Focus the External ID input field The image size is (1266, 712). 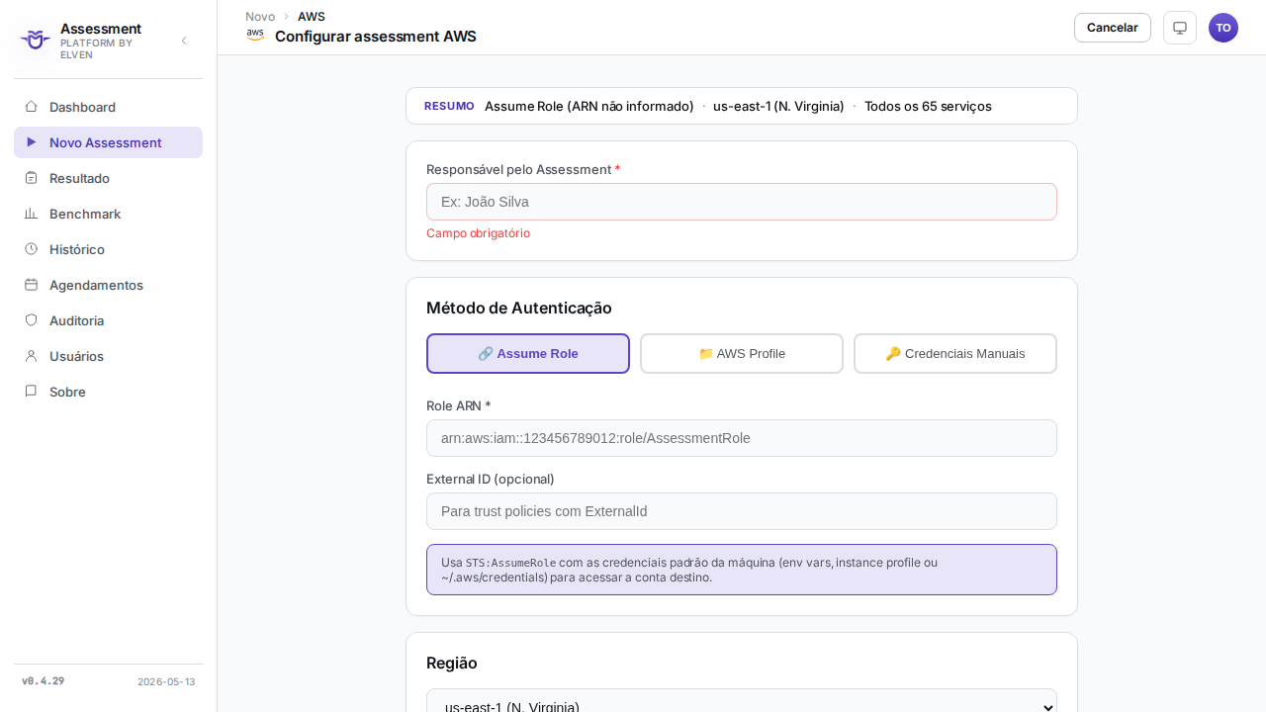coord(742,511)
